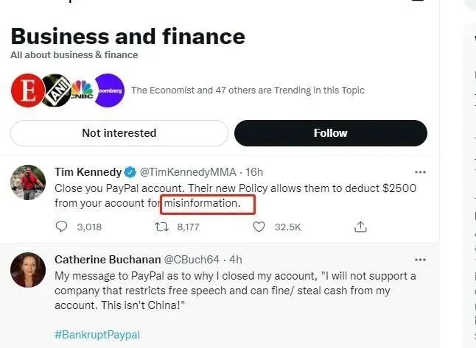This screenshot has width=476, height=348.
Task: Click the ANI topic avatar
Action: 53,90
